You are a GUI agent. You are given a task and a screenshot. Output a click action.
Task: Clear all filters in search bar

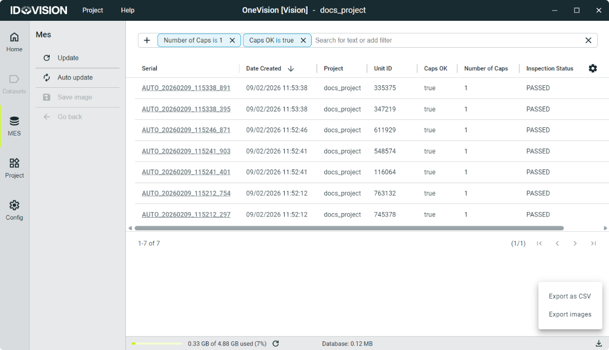coord(588,41)
